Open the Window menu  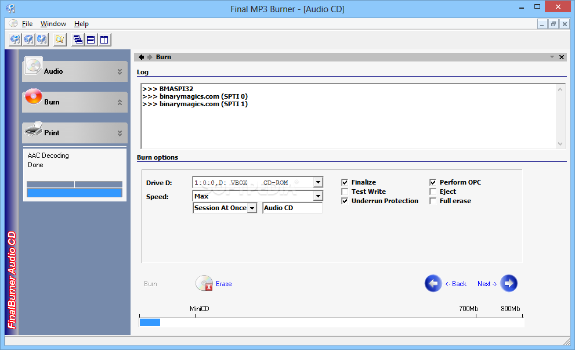53,24
